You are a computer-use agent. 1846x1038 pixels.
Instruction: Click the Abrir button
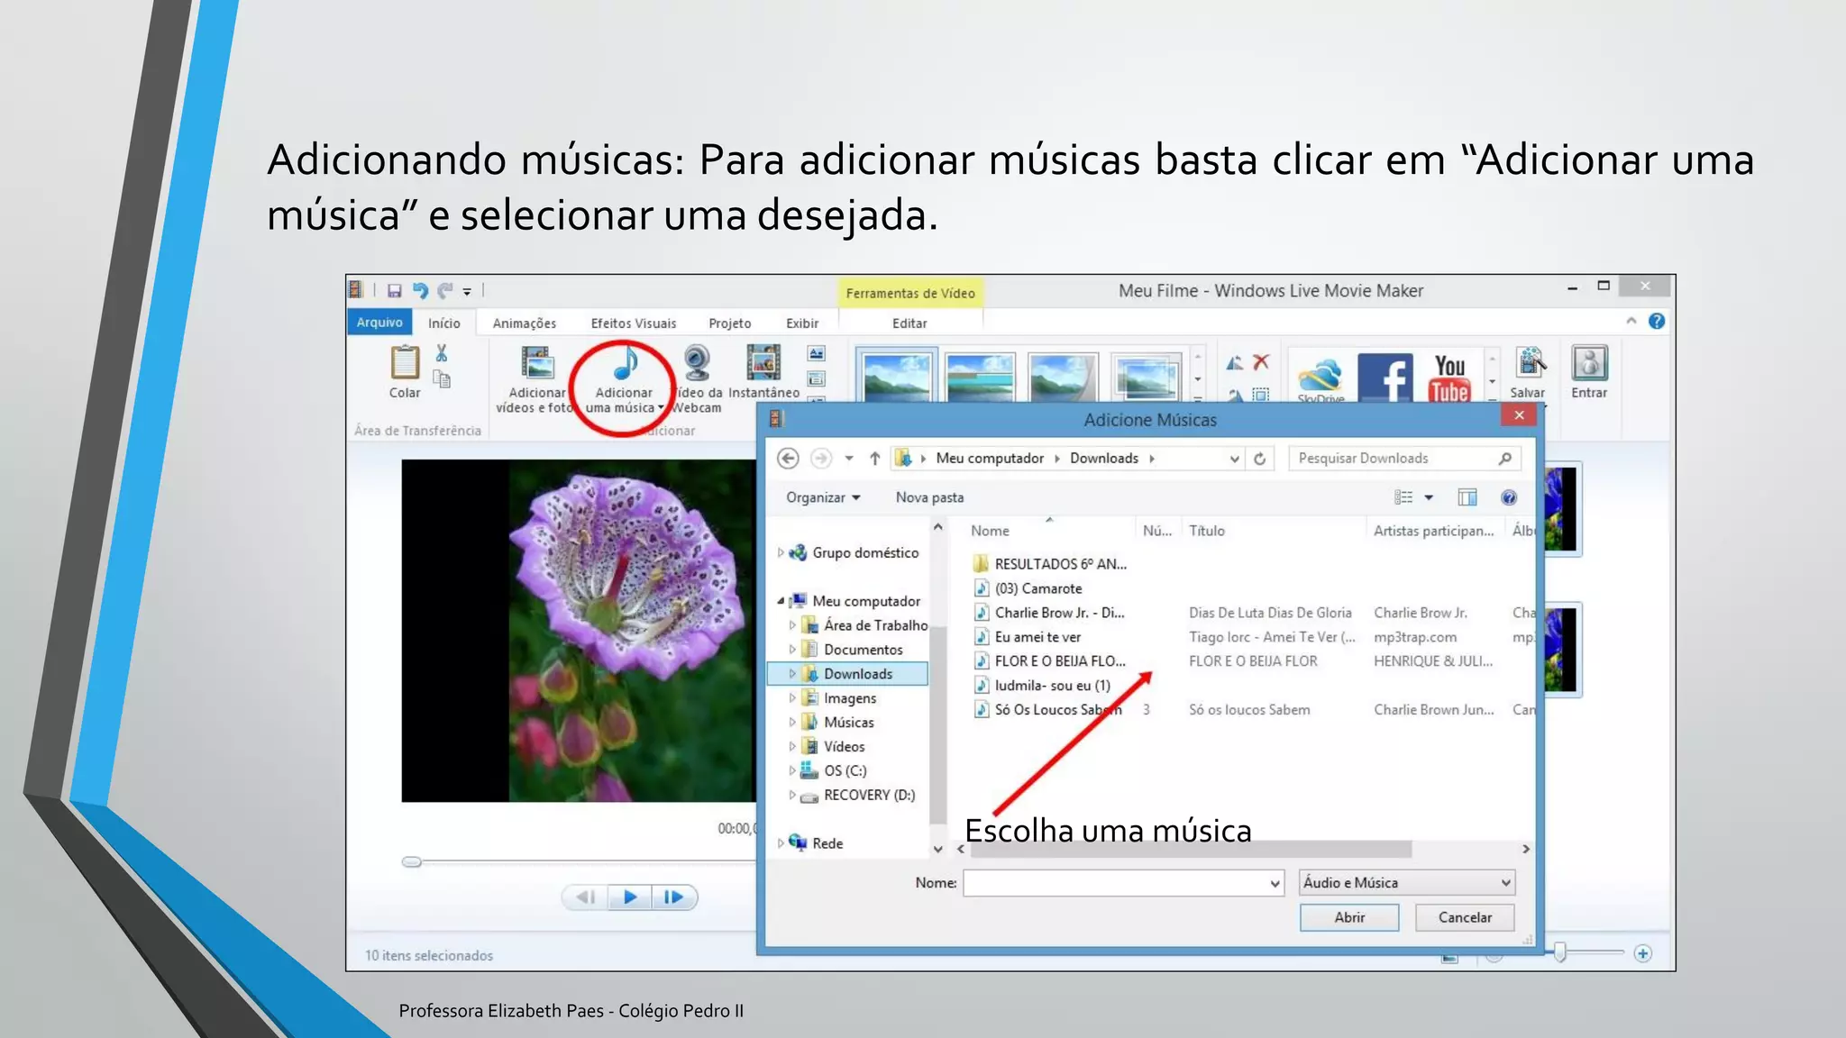1348,917
